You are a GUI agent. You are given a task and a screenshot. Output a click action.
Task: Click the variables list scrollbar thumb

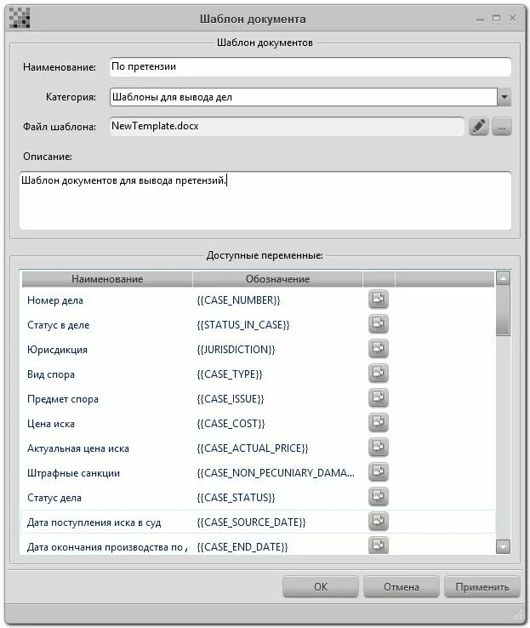(503, 311)
